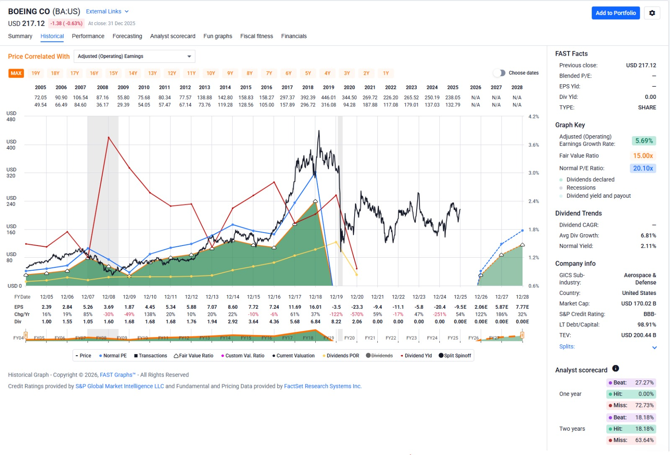Switch to the Forecasting tab

(x=127, y=36)
